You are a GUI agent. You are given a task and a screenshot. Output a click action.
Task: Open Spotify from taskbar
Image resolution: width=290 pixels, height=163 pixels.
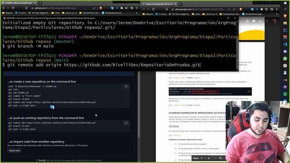[x=285, y=94]
